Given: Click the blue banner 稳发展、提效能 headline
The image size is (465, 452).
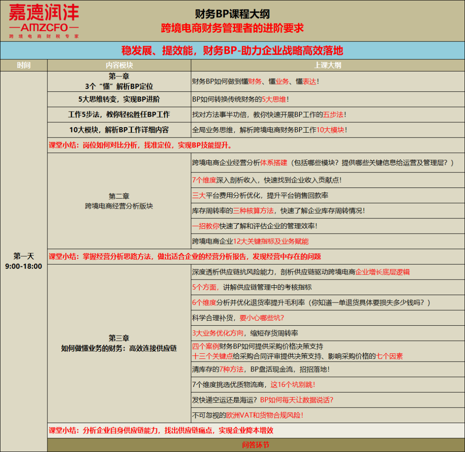Looking at the screenshot, I should click(x=232, y=50).
